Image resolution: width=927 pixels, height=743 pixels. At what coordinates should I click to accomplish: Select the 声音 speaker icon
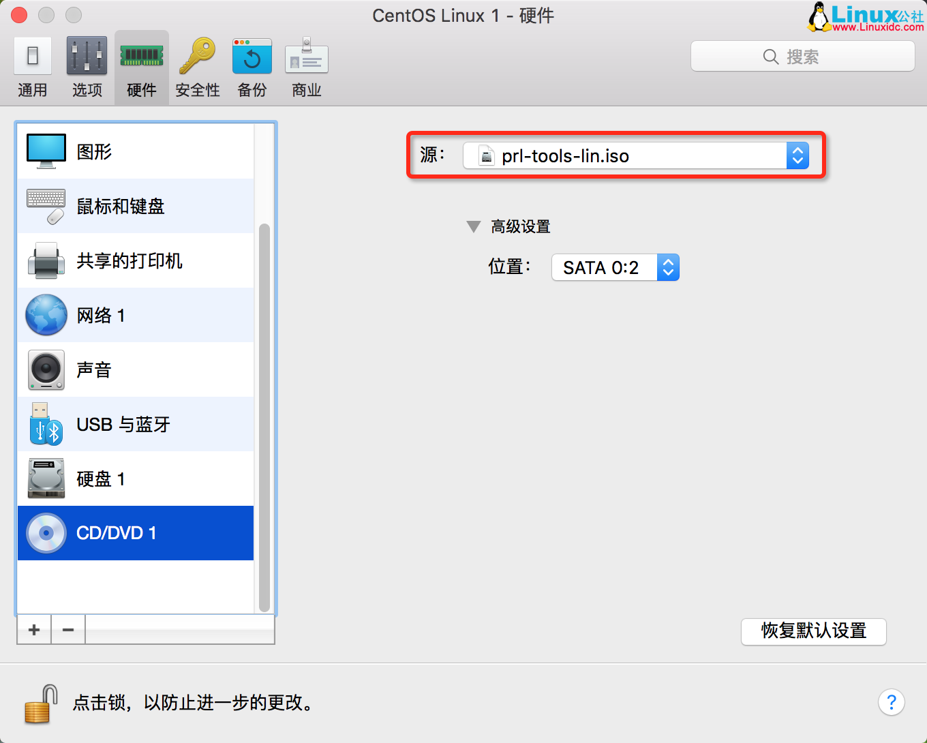coord(46,369)
